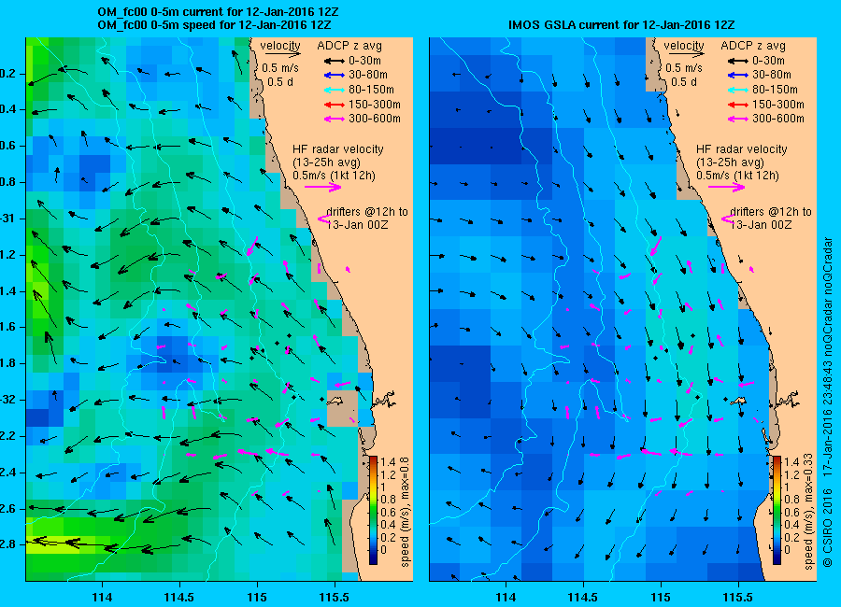Click the velocity scale arrow in right panel
This screenshot has width=841, height=607.
[x=687, y=54]
